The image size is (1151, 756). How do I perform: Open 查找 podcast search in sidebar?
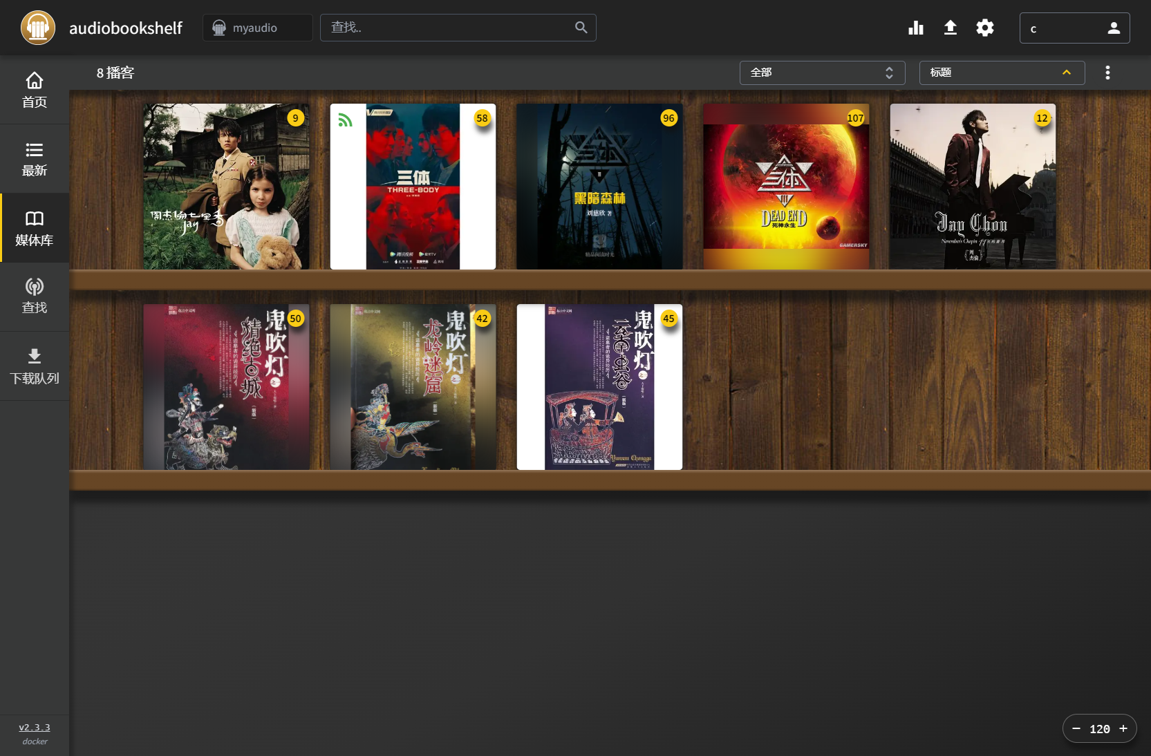coord(35,297)
